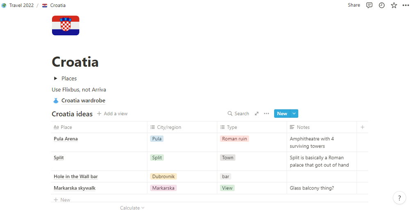Viewport: 410px width, 212px height.
Task: Favorite this page with the star icon
Action: (394, 5)
